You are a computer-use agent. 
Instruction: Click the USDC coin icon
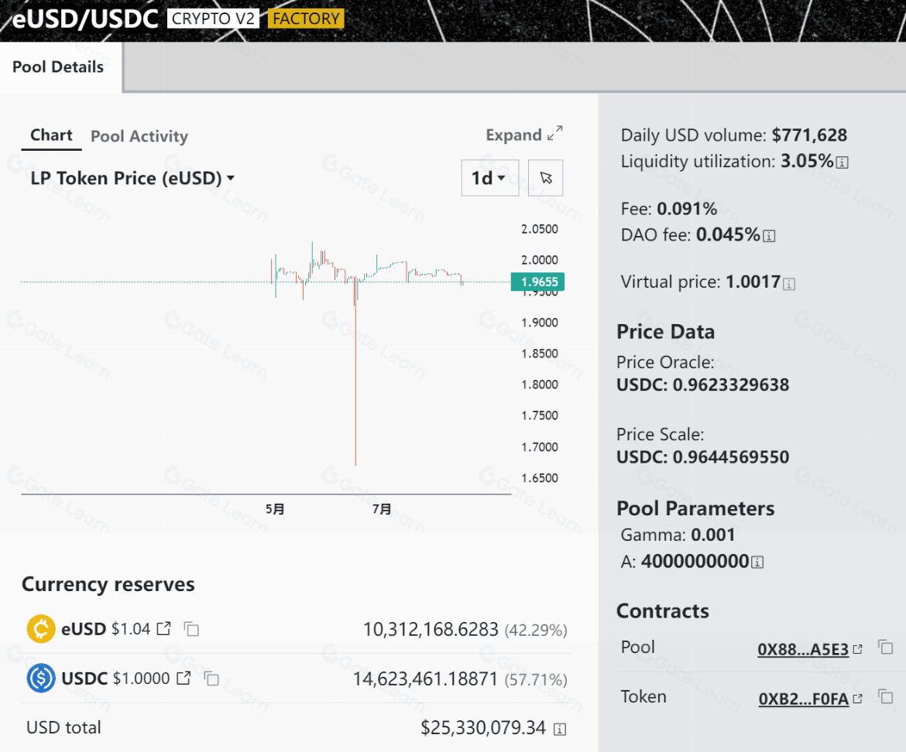(40, 679)
